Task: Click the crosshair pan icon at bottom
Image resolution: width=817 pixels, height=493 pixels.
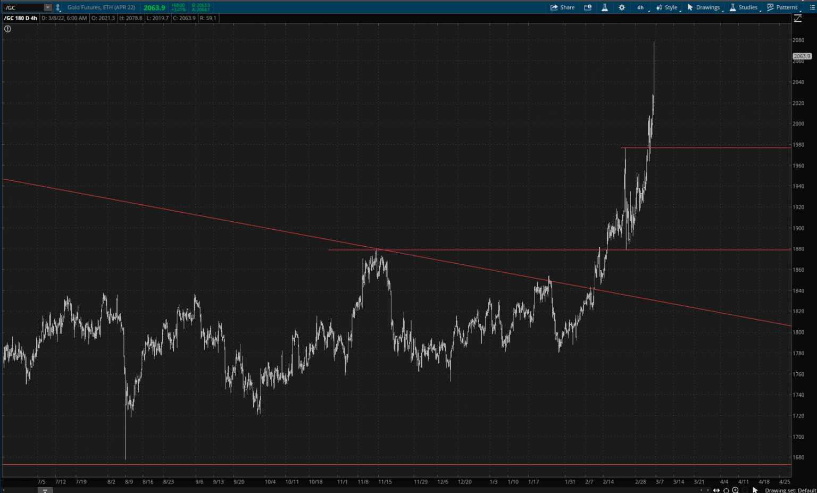Action: tap(726, 490)
